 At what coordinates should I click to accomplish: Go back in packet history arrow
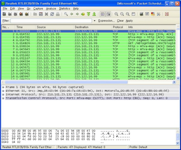point(71,14)
